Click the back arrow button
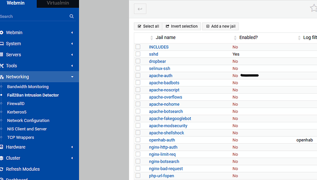This screenshot has height=180, width=317. click(140, 9)
